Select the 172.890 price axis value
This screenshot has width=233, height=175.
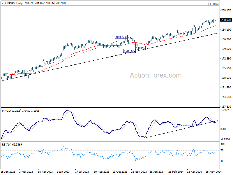point(226,59)
